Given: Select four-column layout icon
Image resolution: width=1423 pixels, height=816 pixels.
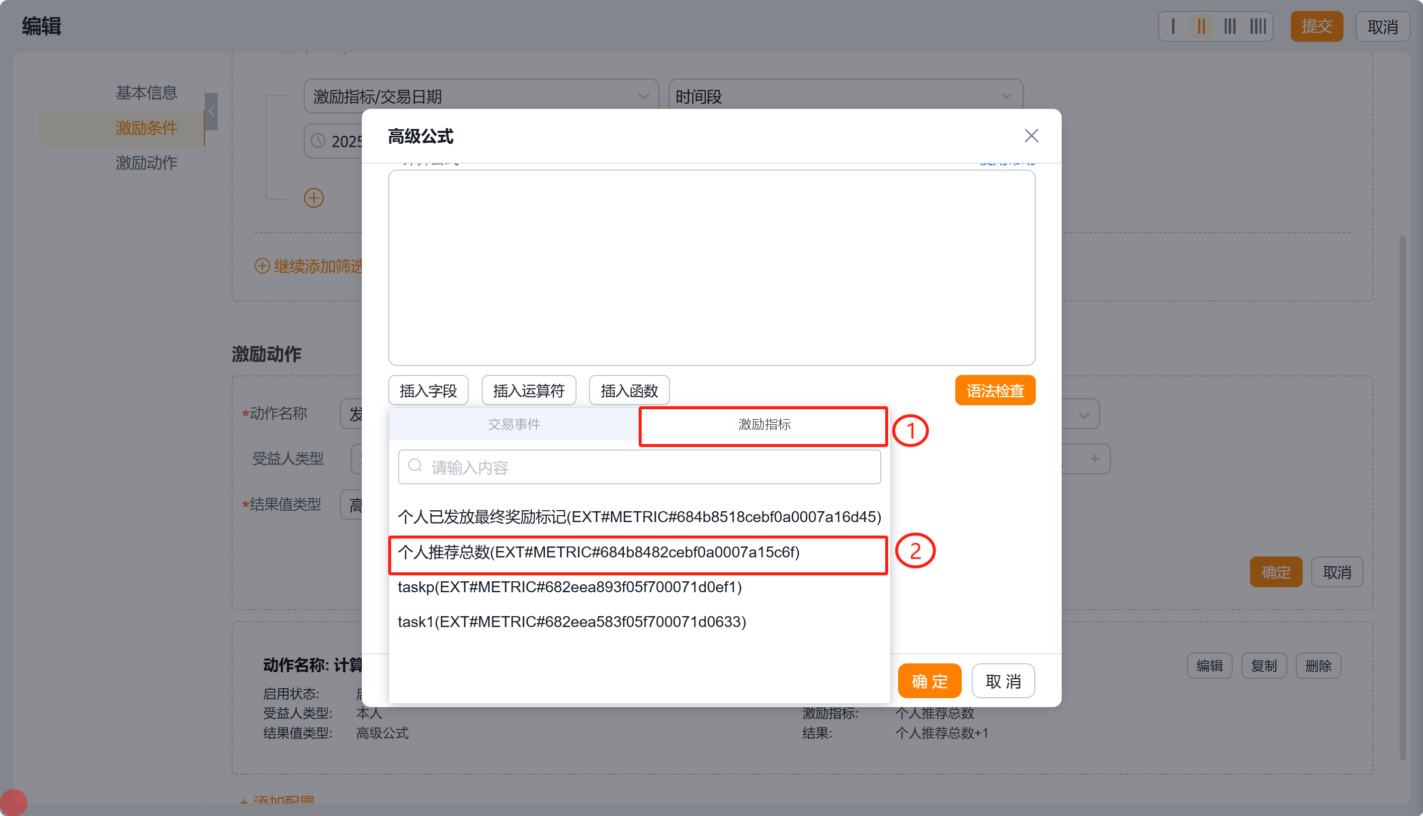Looking at the screenshot, I should (1258, 26).
